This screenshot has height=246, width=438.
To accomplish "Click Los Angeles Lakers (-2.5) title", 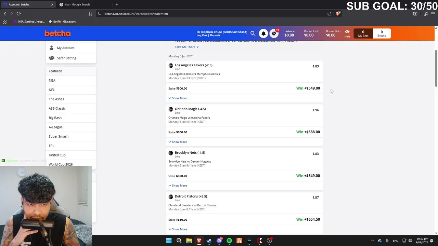I will point(194,65).
